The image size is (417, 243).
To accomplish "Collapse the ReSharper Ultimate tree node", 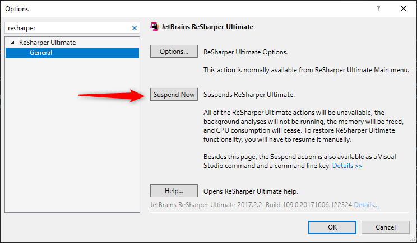I will [12, 43].
